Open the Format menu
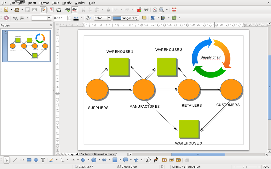 [44, 3]
